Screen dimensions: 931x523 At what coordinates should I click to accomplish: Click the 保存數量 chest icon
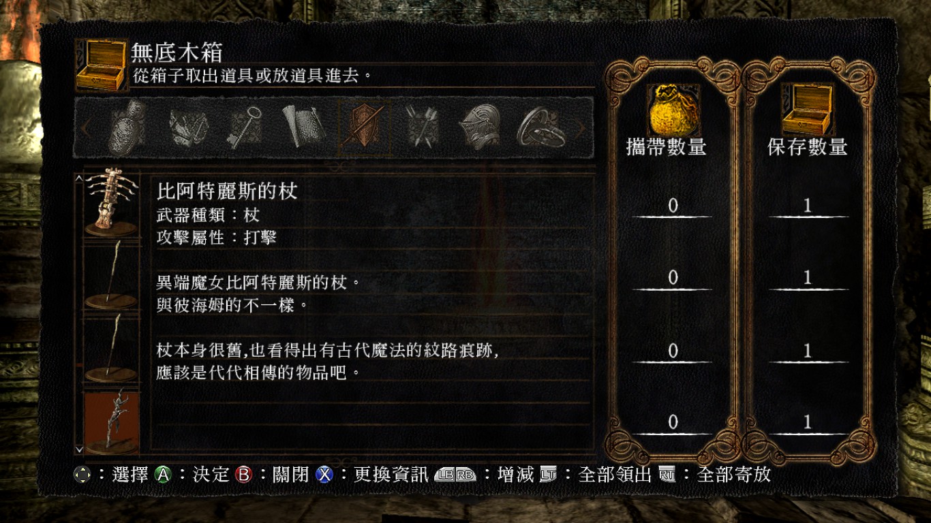pos(807,110)
